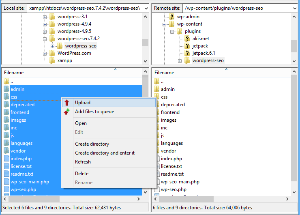Screen dimensions: 300x215
Task: Click the remote admin folder icon
Action: point(157,89)
